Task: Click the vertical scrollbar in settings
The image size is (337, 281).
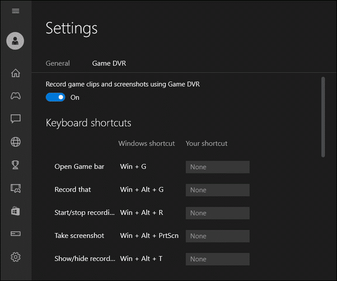Action: pos(323,117)
